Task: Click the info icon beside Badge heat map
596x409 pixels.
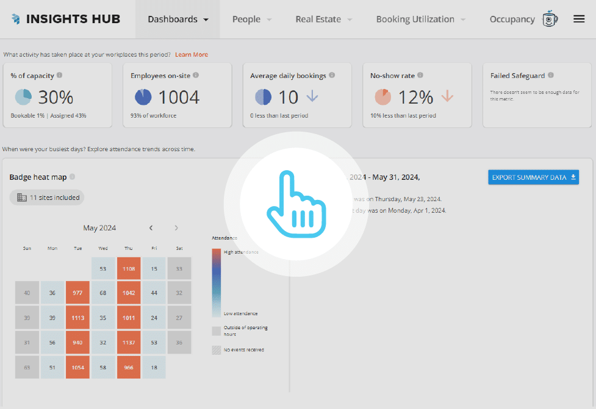Action: (x=72, y=176)
